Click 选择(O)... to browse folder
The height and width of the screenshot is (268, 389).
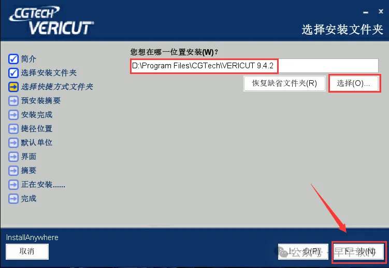(354, 83)
